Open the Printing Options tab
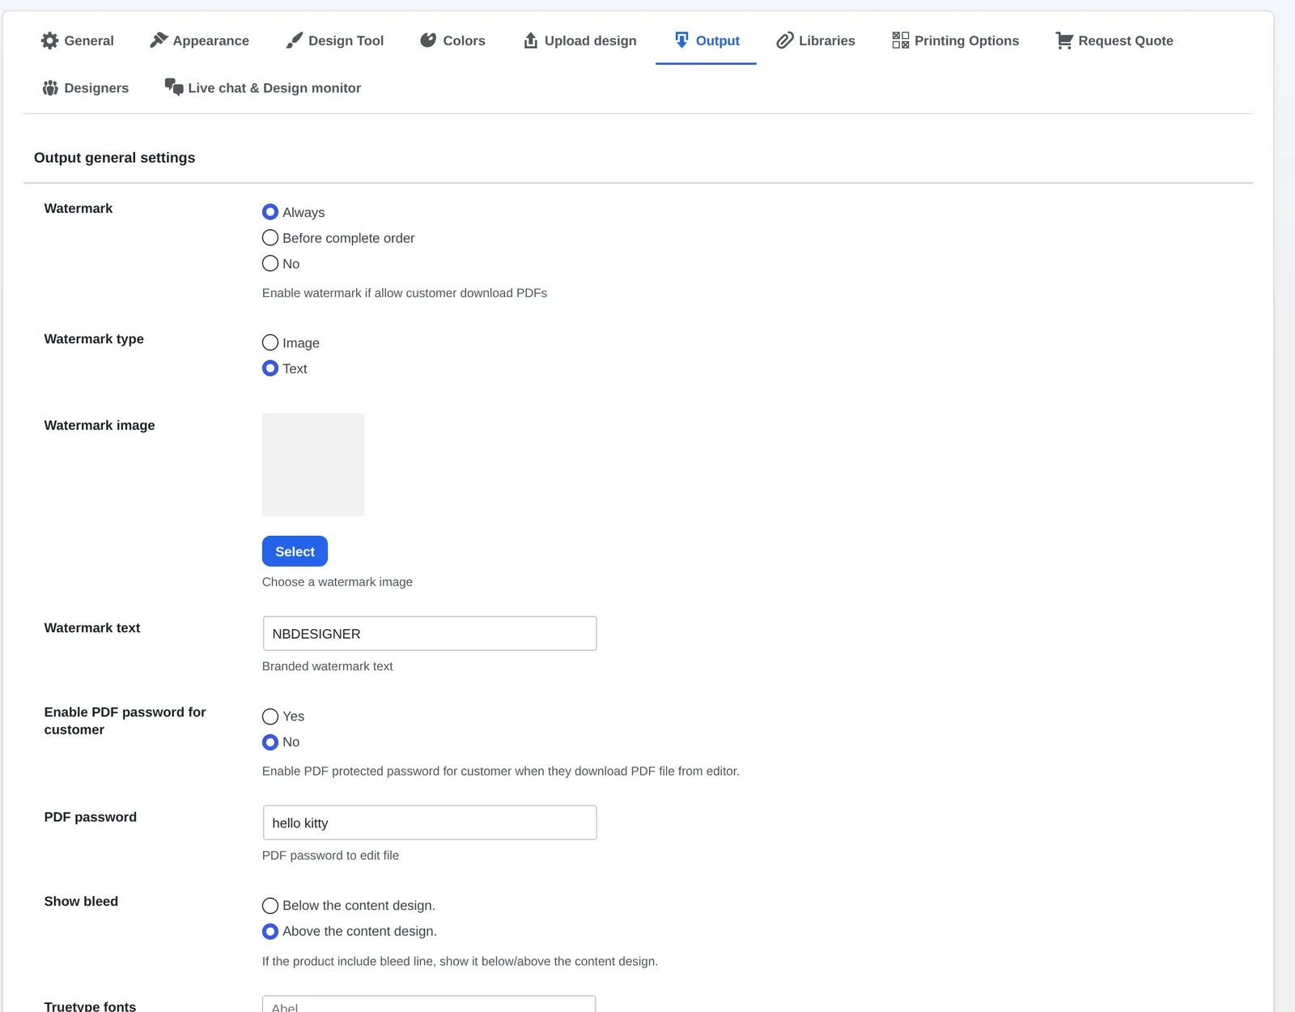 [x=955, y=40]
